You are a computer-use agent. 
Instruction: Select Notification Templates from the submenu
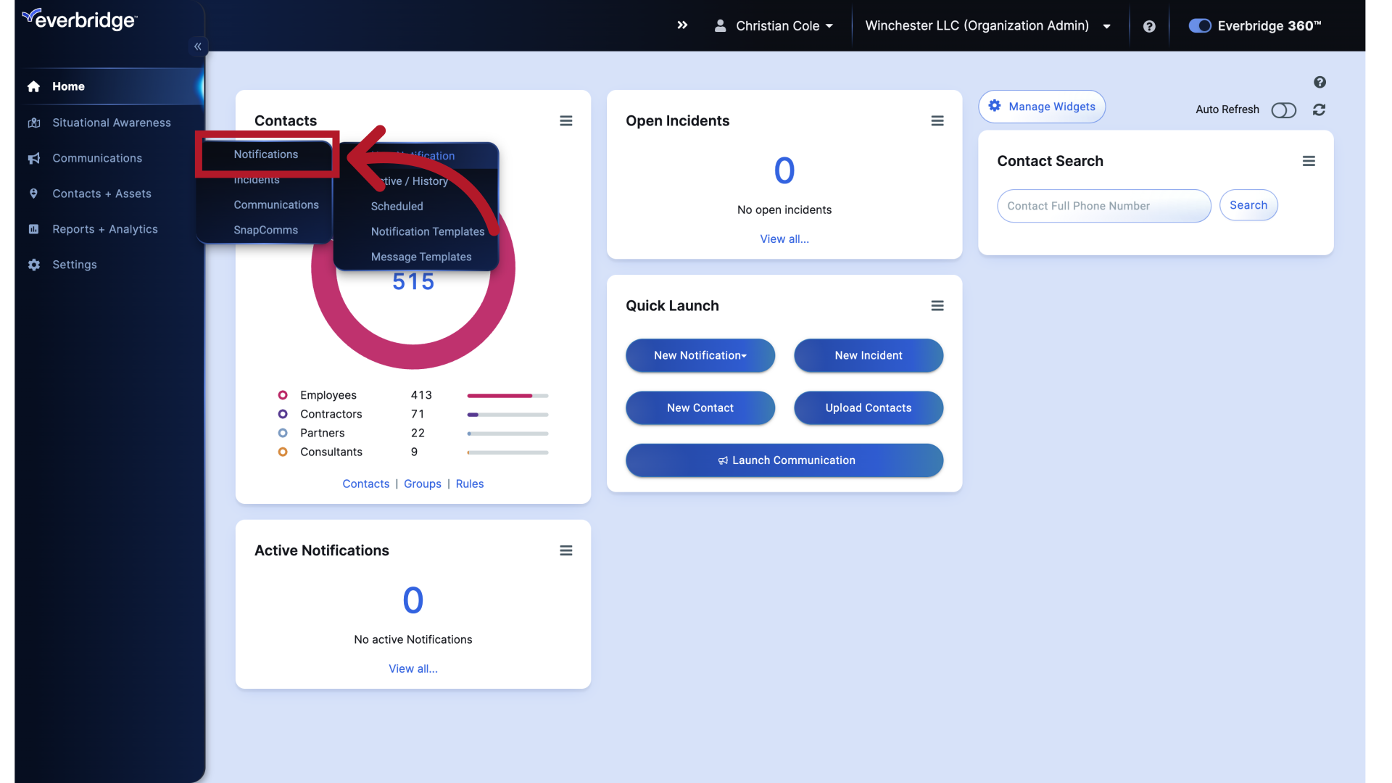[428, 231]
